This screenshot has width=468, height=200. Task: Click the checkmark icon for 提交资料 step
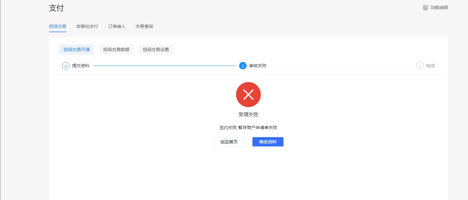(x=66, y=66)
